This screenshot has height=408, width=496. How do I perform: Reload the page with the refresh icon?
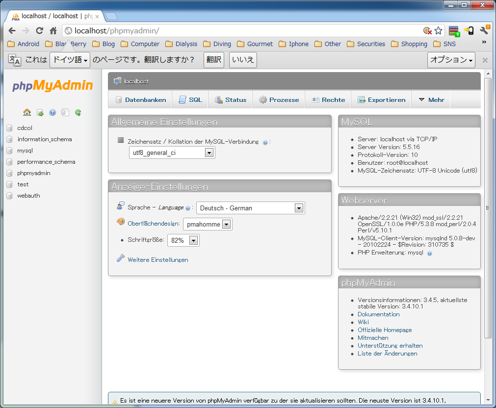tap(40, 31)
